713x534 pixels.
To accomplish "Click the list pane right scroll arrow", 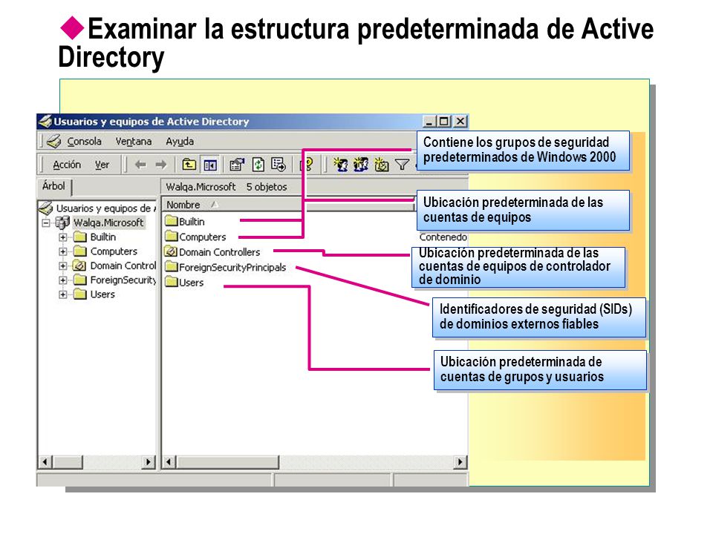I will tap(460, 462).
